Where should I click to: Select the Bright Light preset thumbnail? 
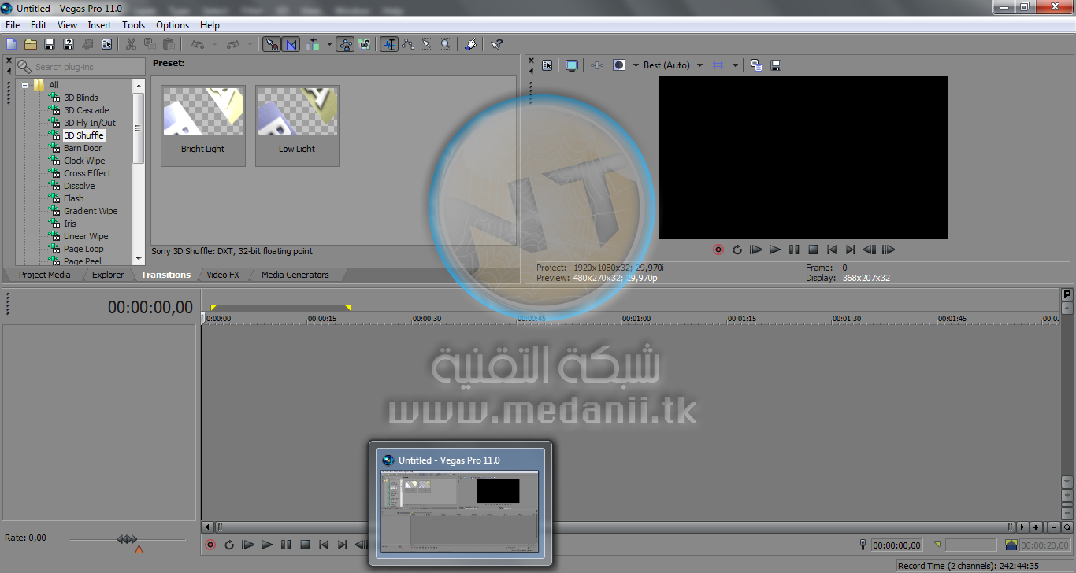[203, 126]
